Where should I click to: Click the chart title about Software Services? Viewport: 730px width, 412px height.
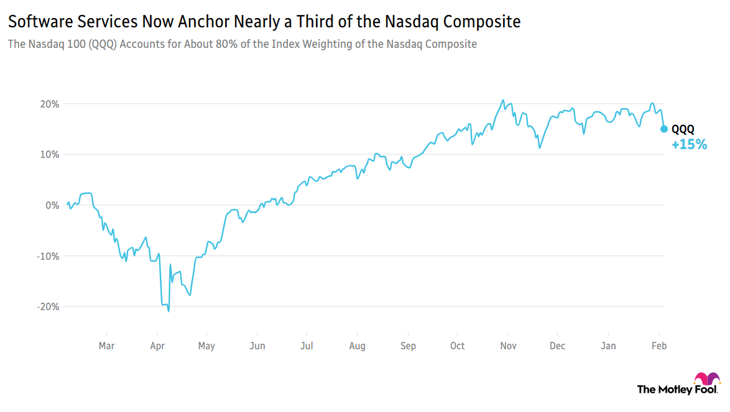click(x=264, y=22)
